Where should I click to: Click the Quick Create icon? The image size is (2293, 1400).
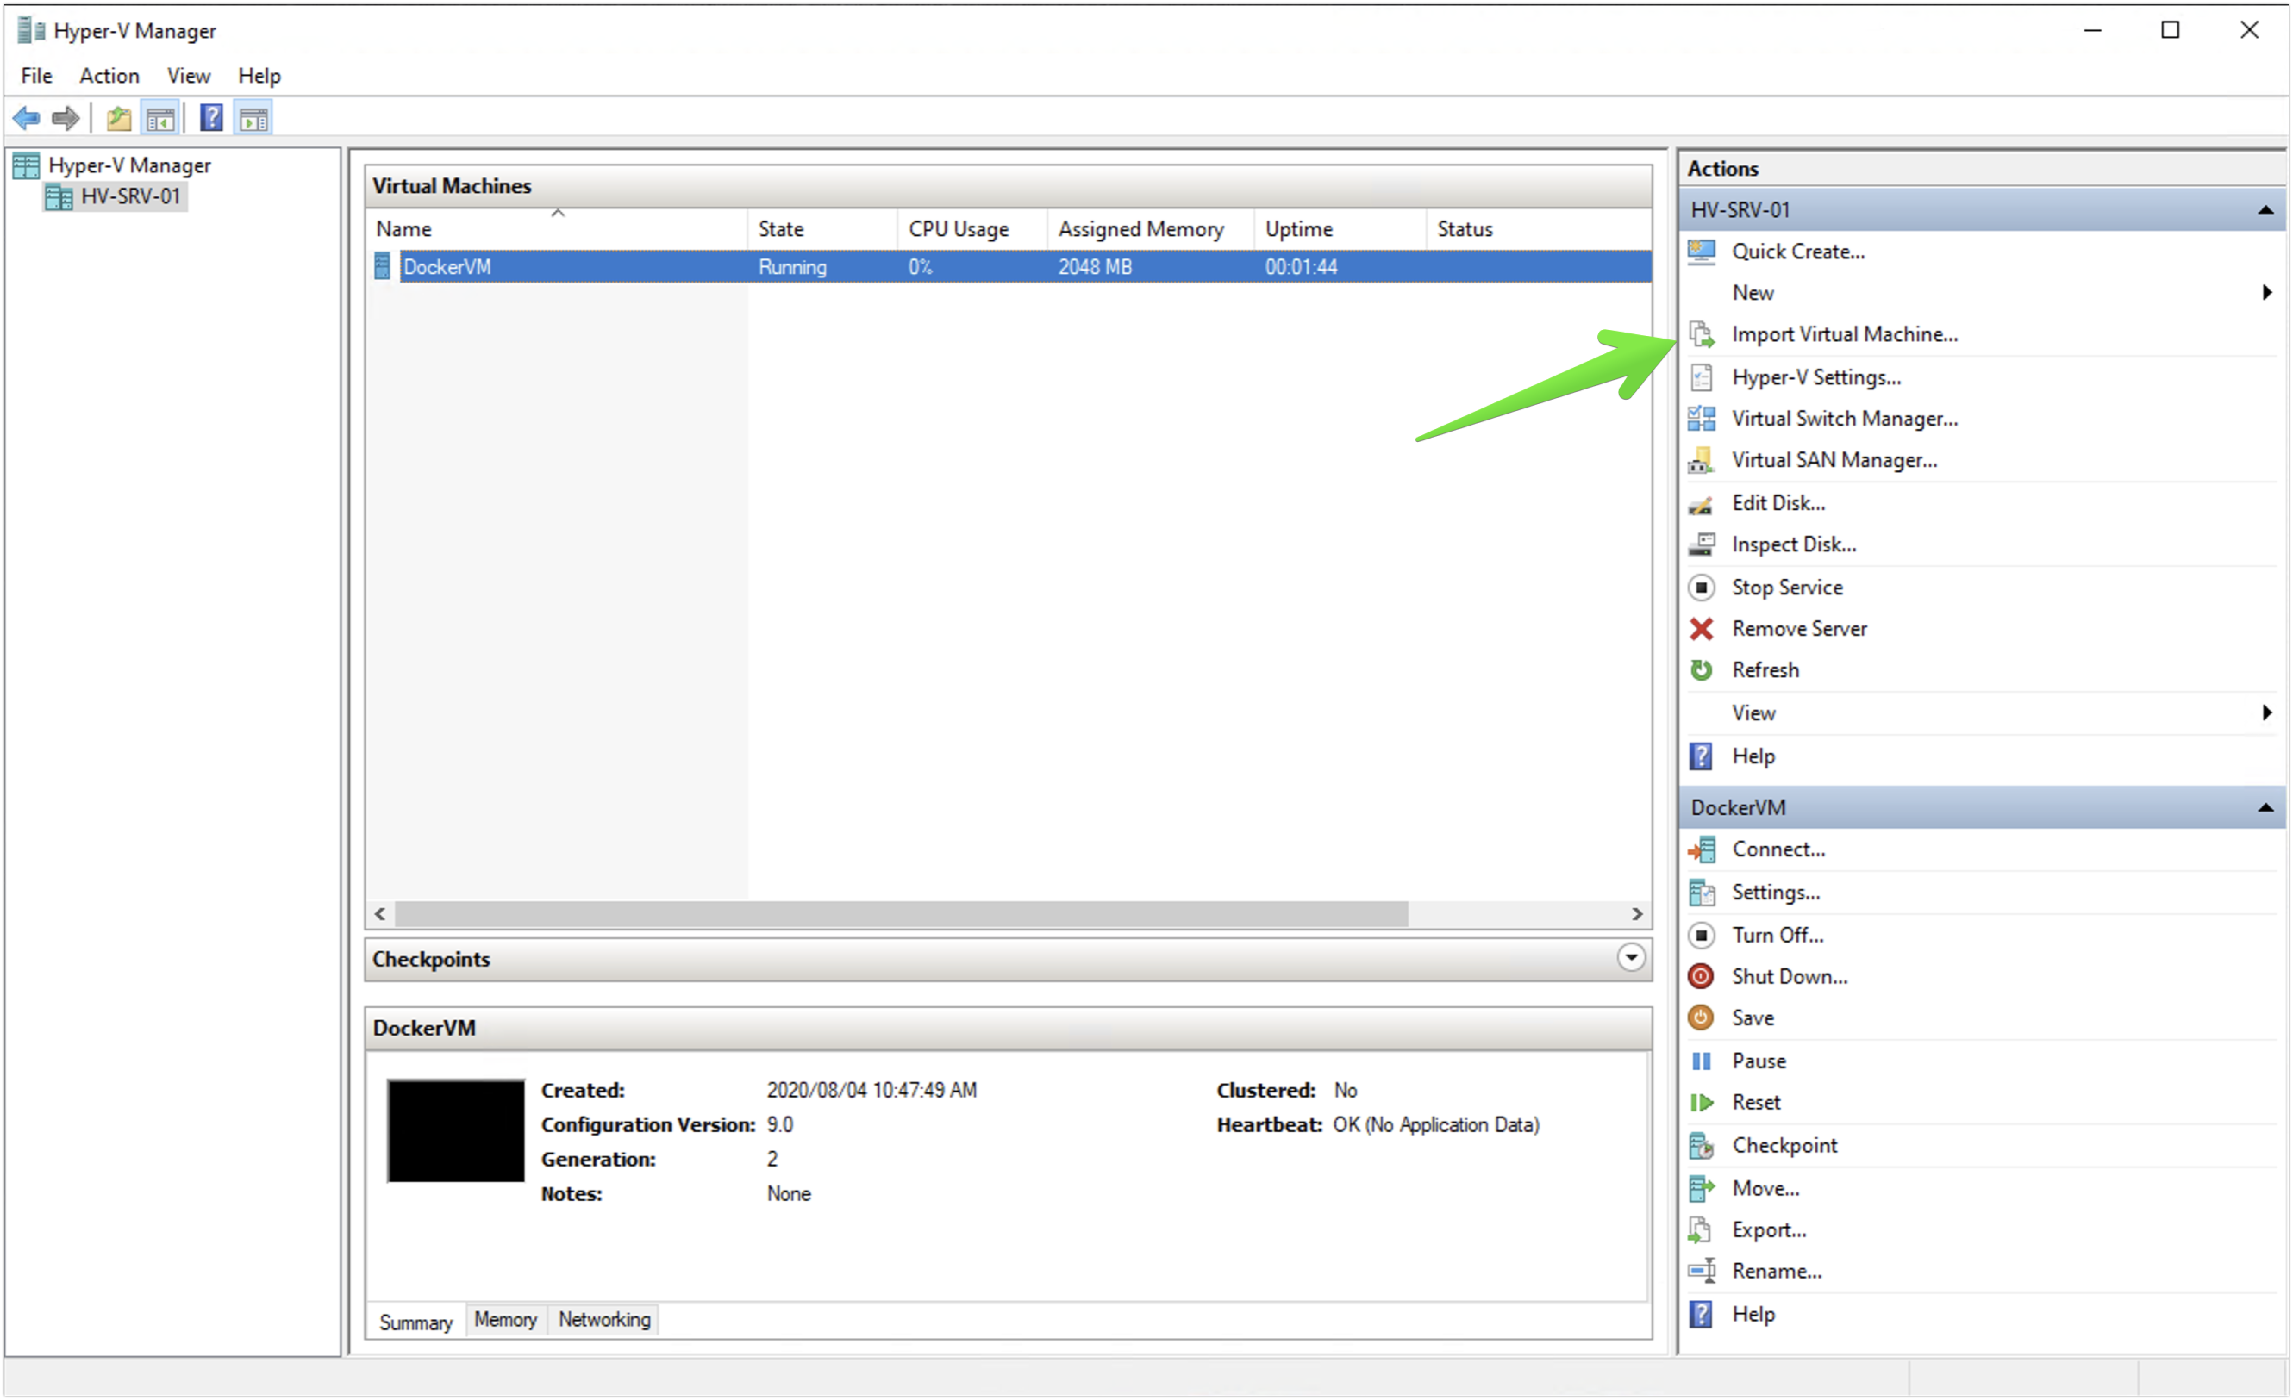(1701, 251)
